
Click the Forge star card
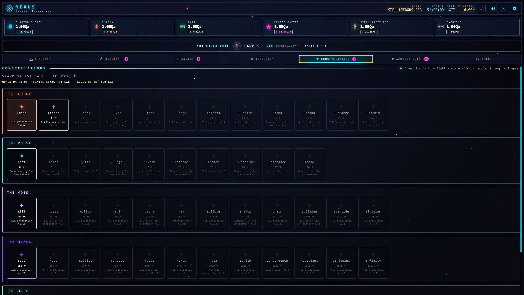tap(181, 115)
